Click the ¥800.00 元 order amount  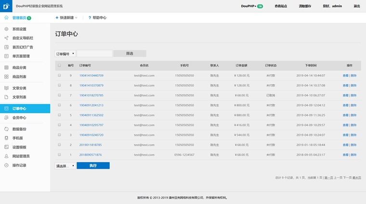pos(242,106)
